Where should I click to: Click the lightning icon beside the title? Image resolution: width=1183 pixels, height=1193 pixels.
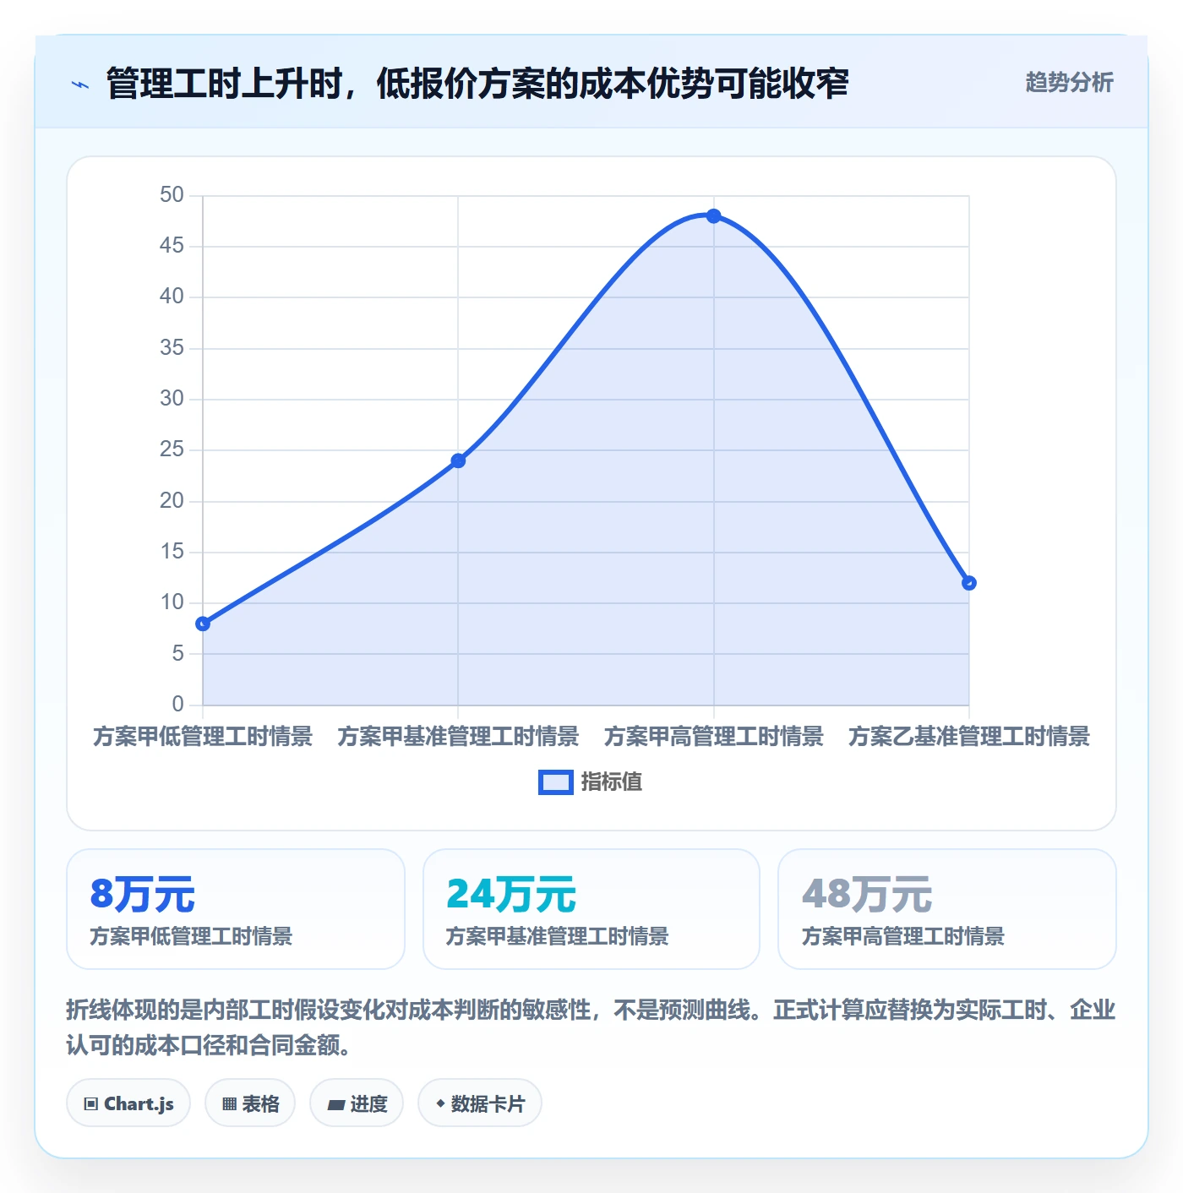(x=80, y=84)
